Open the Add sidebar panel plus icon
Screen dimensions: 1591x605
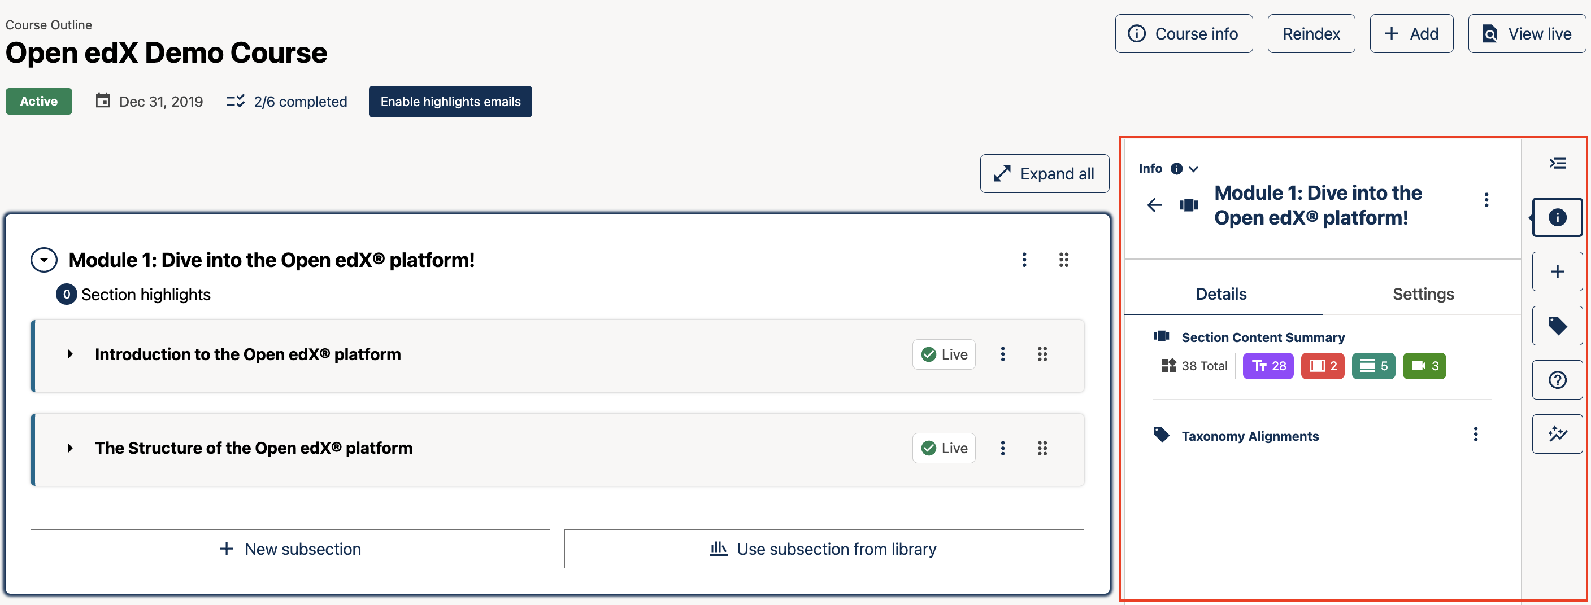click(x=1557, y=271)
